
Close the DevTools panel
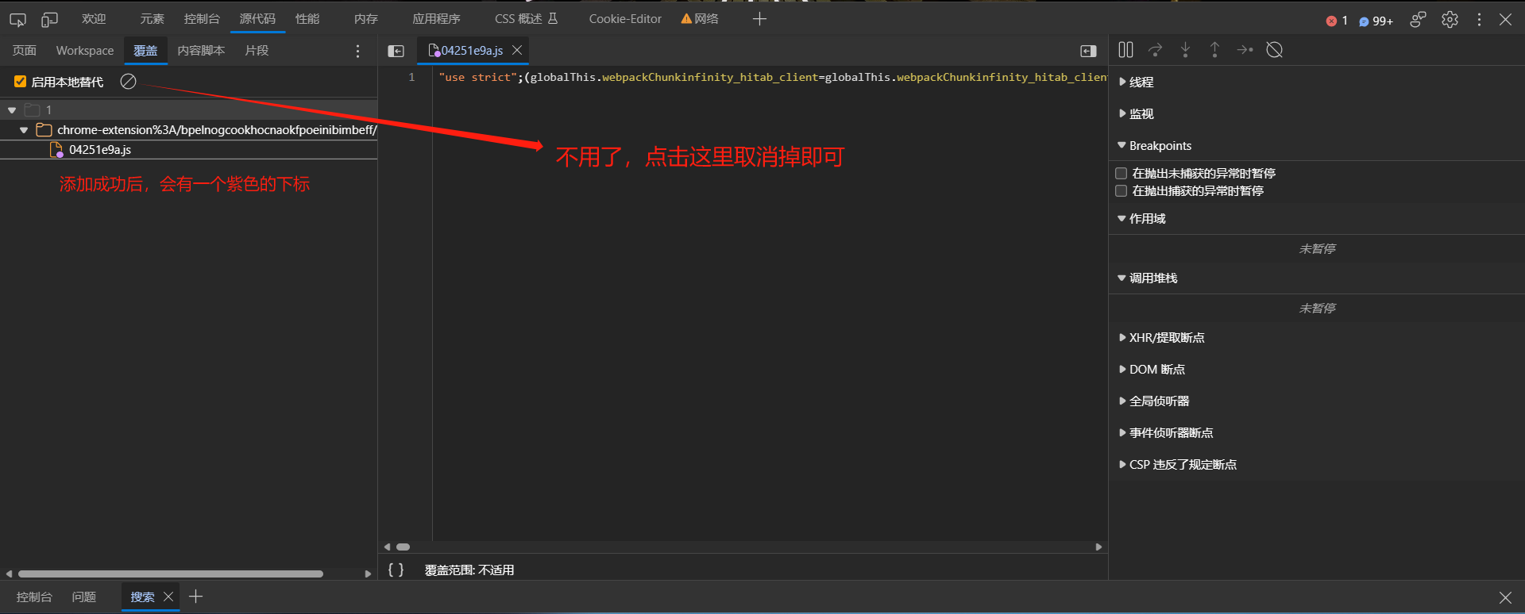(1505, 20)
